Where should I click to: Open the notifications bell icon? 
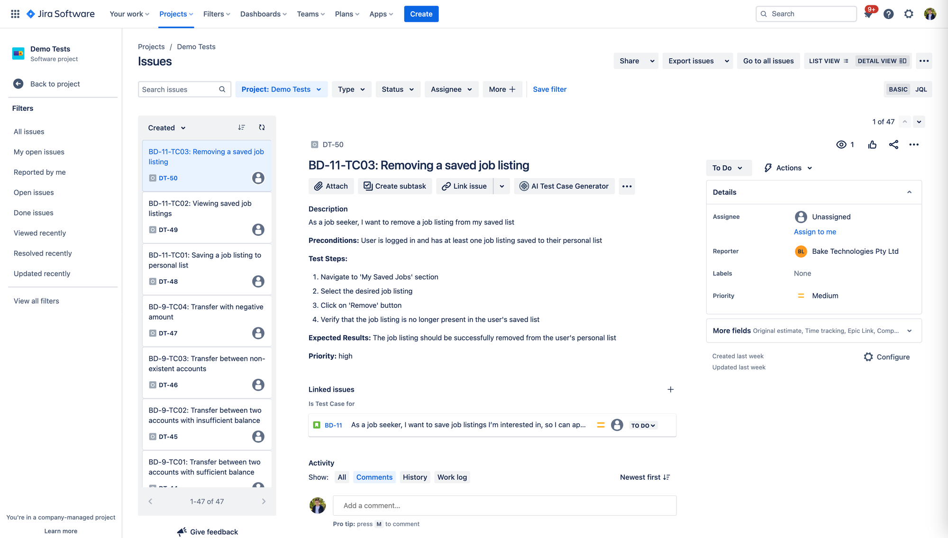(868, 14)
